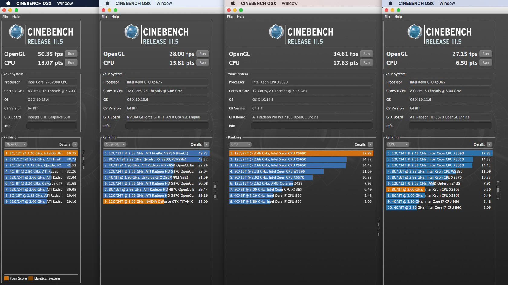The height and width of the screenshot is (285, 508).
Task: Open the Apple menu in the first window
Action: [x=8, y=3]
